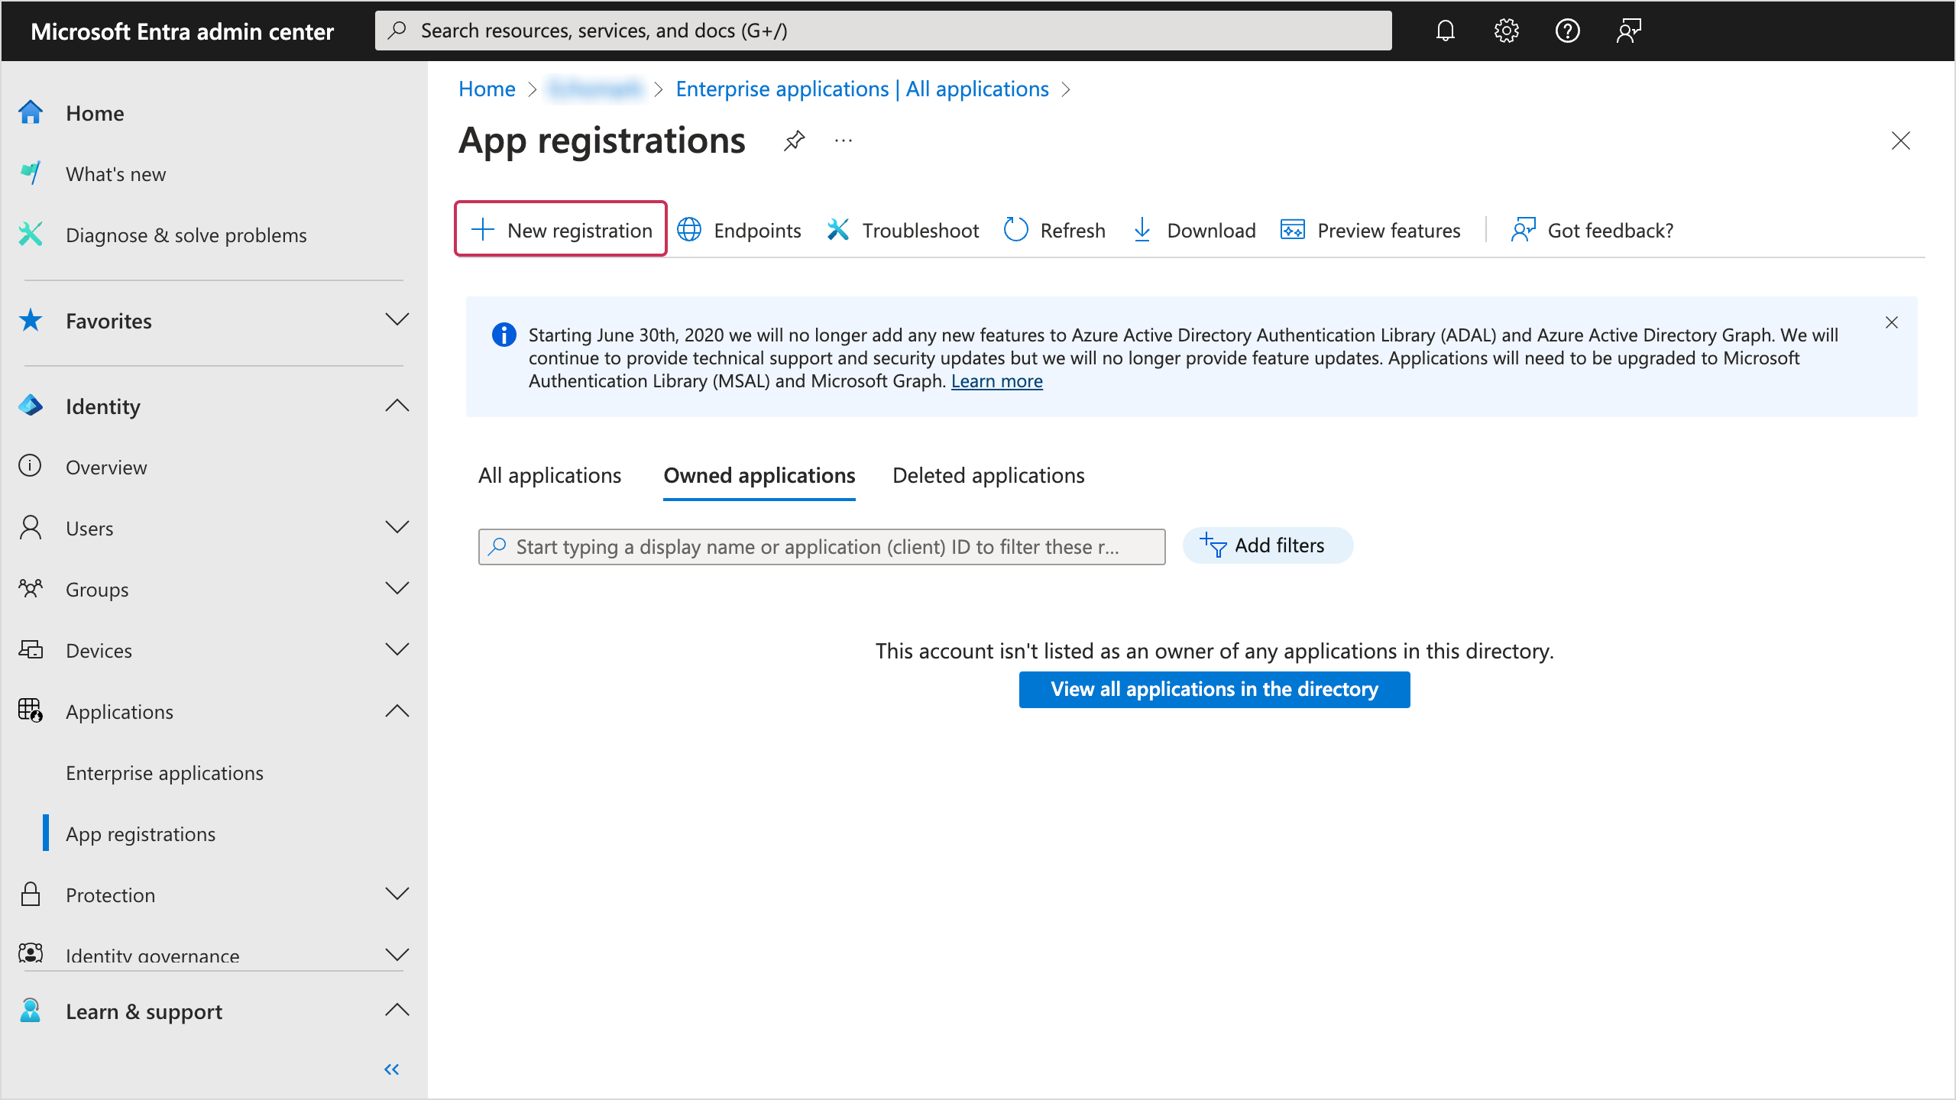Open What's new in sidebar
The width and height of the screenshot is (1956, 1100).
[x=115, y=174]
